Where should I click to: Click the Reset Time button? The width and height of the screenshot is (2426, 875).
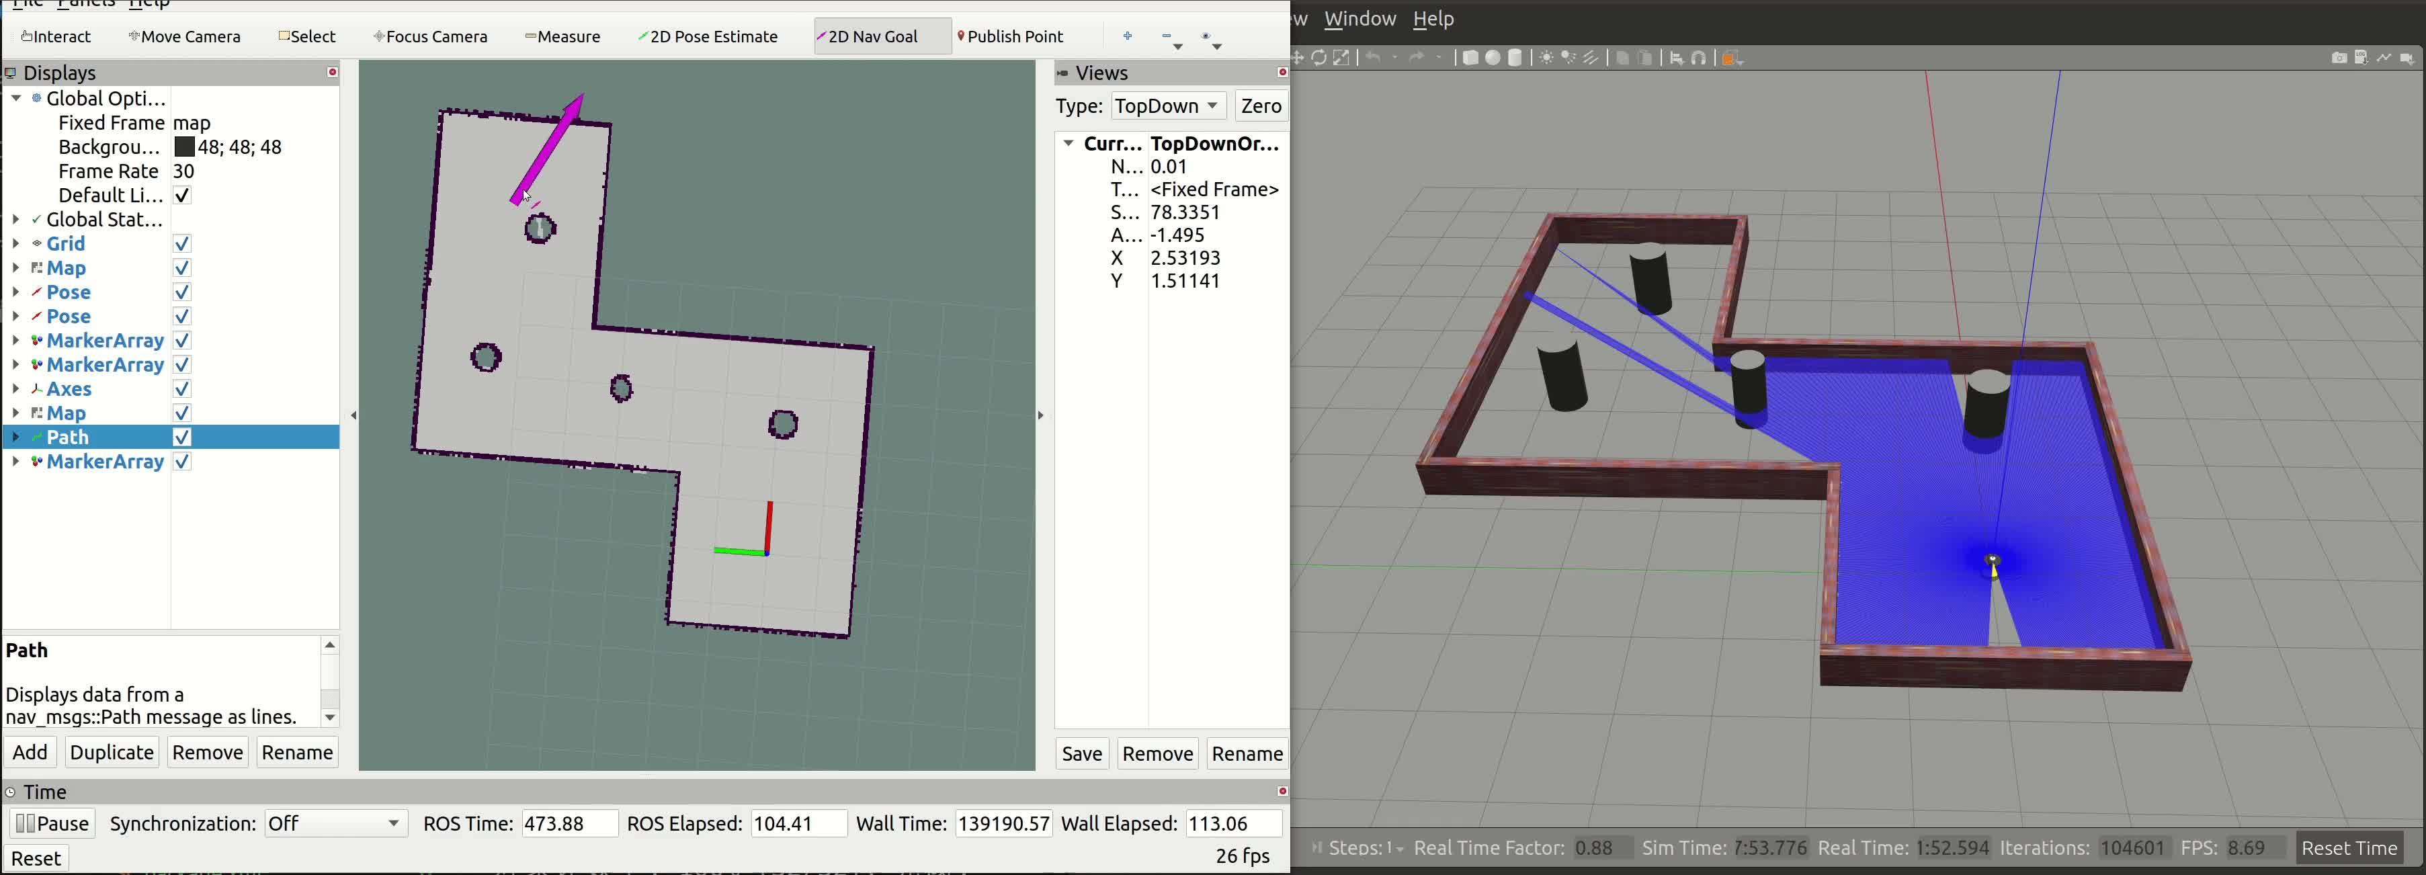(x=2349, y=847)
